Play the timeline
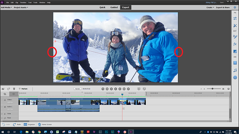The image size is (239, 134). [116, 89]
